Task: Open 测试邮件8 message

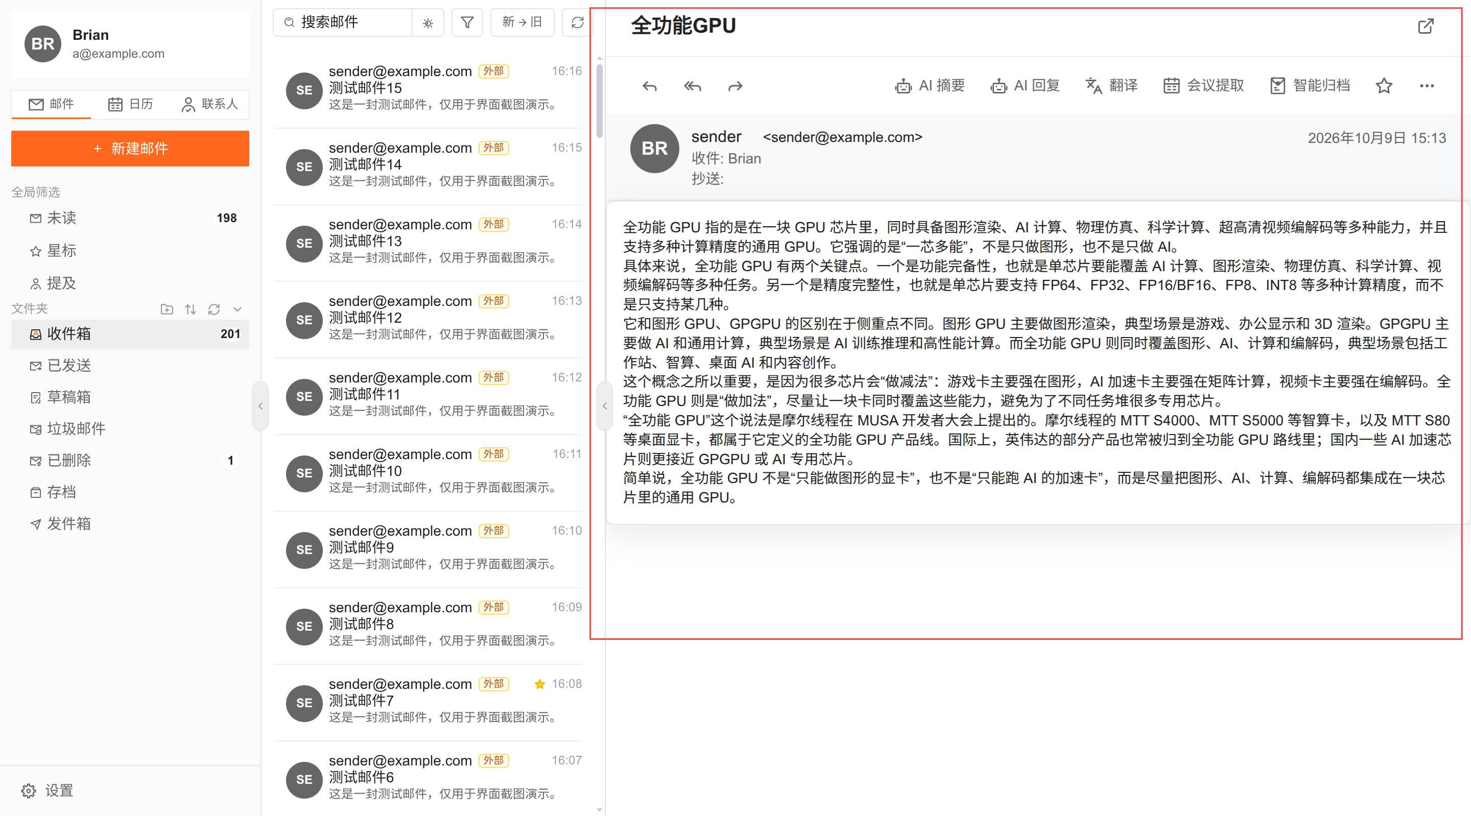Action: click(x=429, y=626)
